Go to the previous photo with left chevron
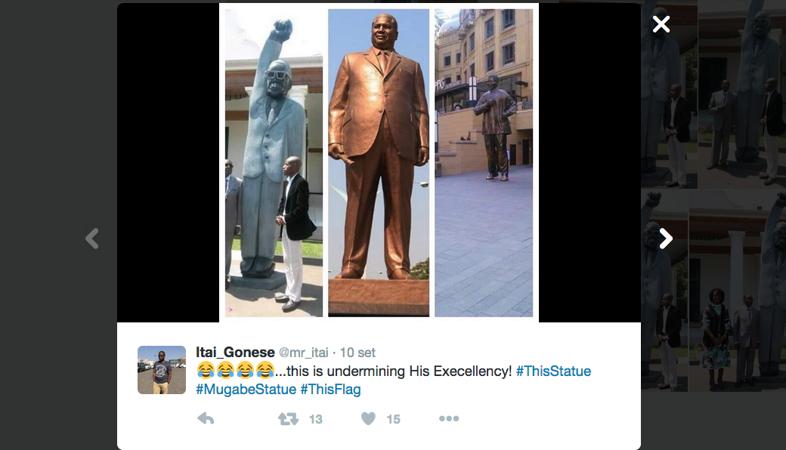 coord(91,239)
